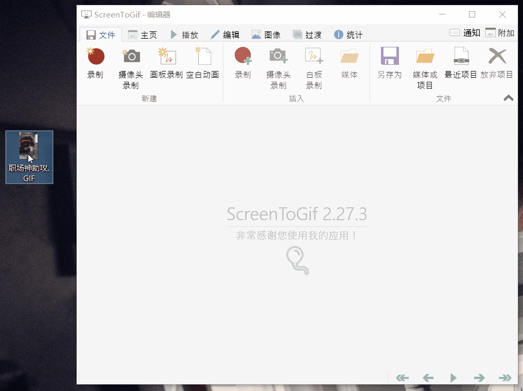Viewport: 523px width, 391px height.
Task: Open the 图像 ribbon tab
Action: 266,34
